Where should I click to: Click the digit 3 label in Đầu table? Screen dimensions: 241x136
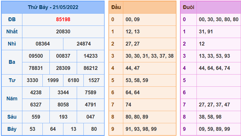pos(113,56)
